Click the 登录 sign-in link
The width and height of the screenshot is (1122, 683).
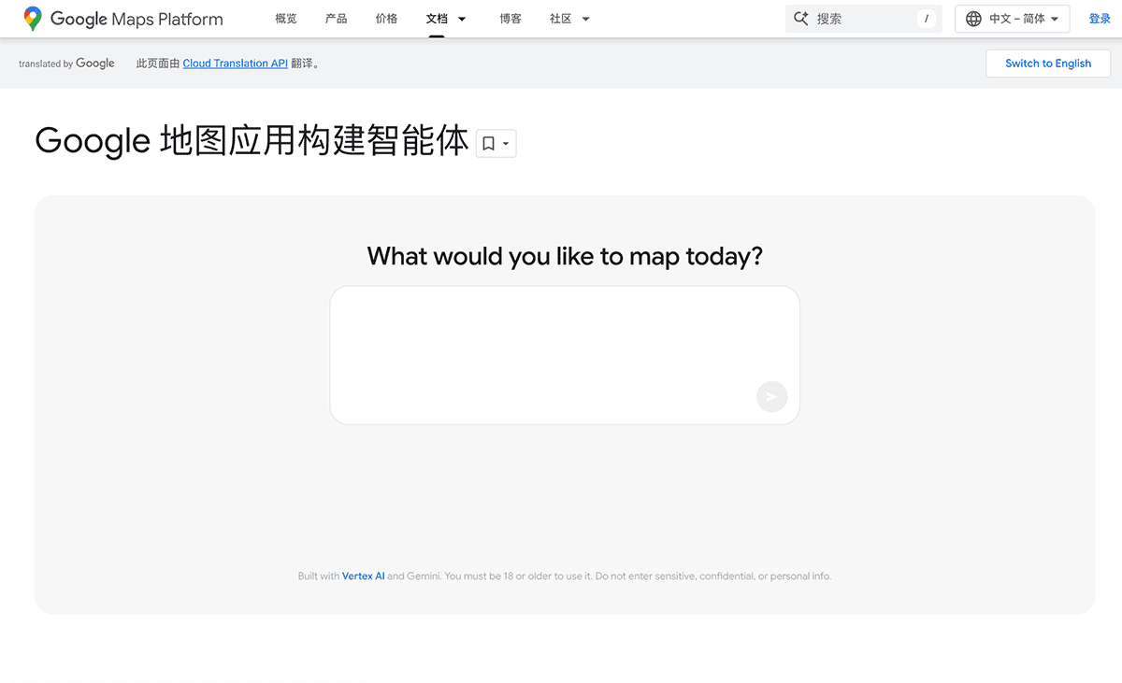tap(1100, 18)
